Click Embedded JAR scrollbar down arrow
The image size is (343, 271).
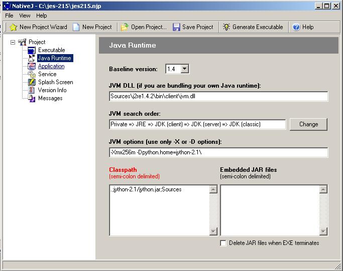coord(323,231)
